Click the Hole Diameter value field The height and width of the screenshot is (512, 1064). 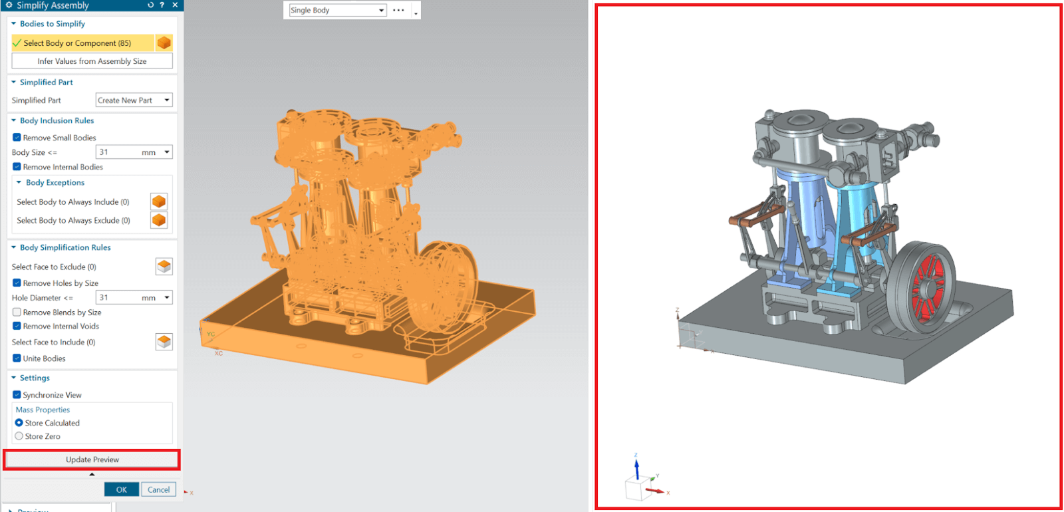[x=118, y=298]
